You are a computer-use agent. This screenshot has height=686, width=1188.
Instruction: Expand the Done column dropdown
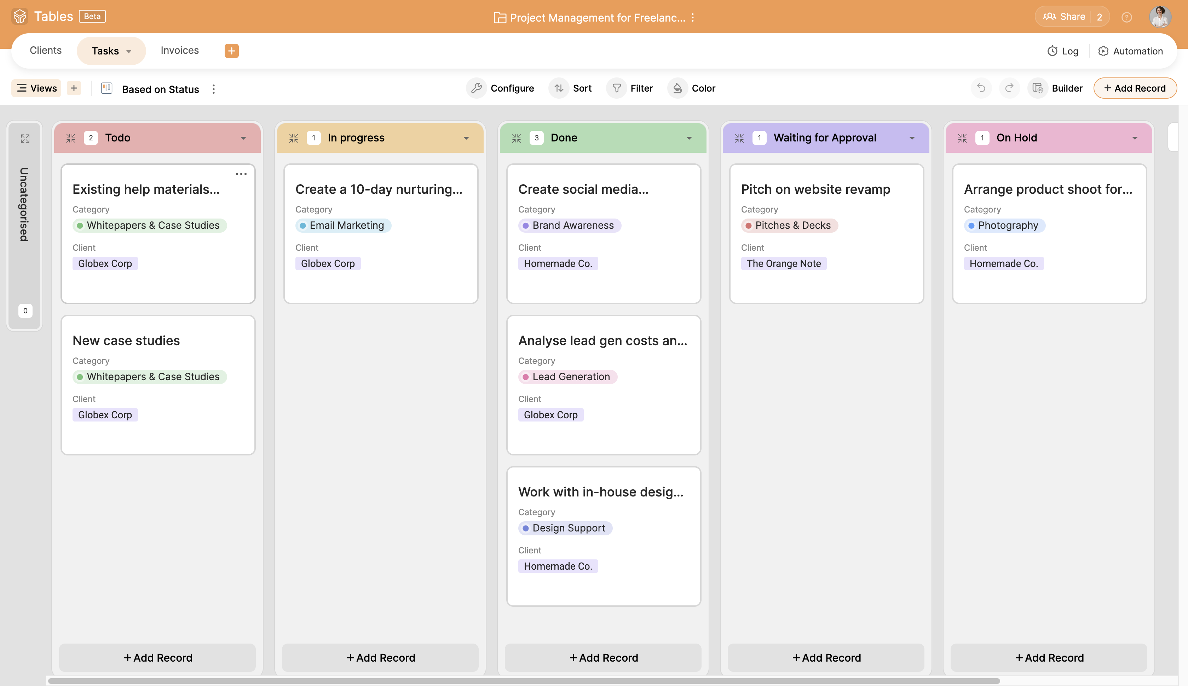click(x=689, y=137)
